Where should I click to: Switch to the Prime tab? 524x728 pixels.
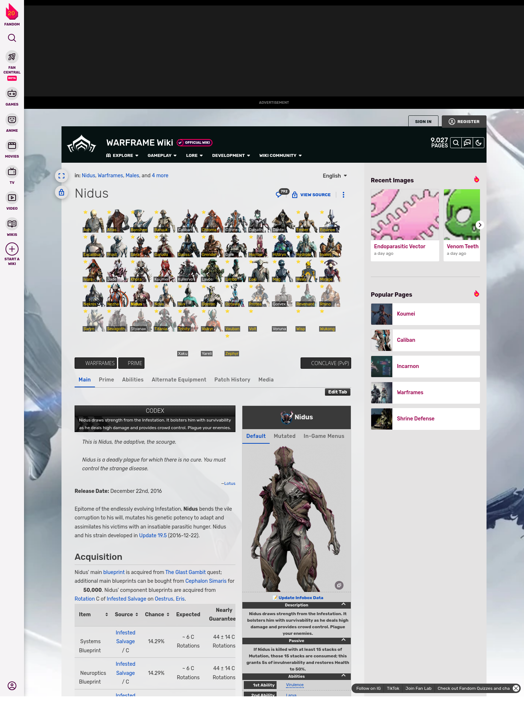pyautogui.click(x=106, y=380)
